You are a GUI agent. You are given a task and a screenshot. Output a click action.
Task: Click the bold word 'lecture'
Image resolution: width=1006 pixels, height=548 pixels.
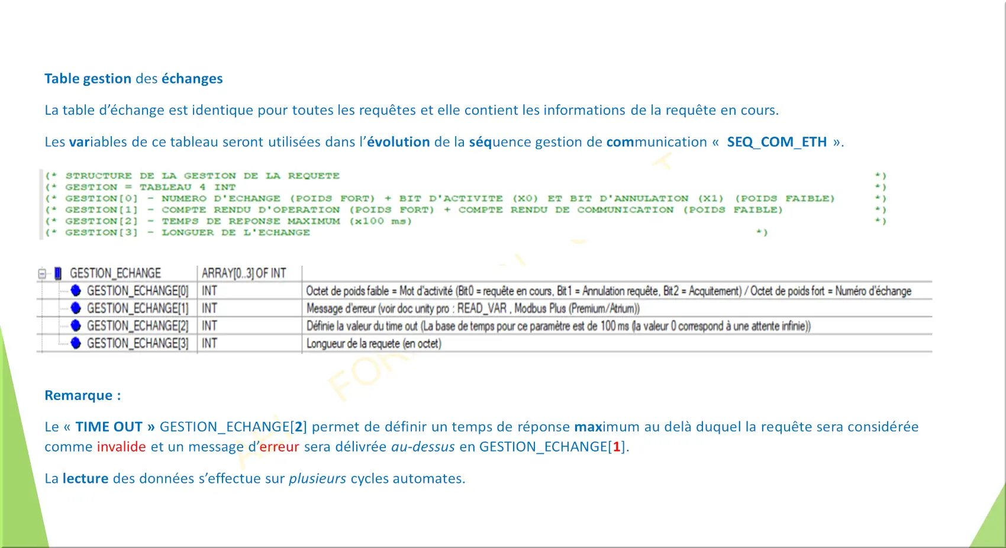click(x=86, y=478)
